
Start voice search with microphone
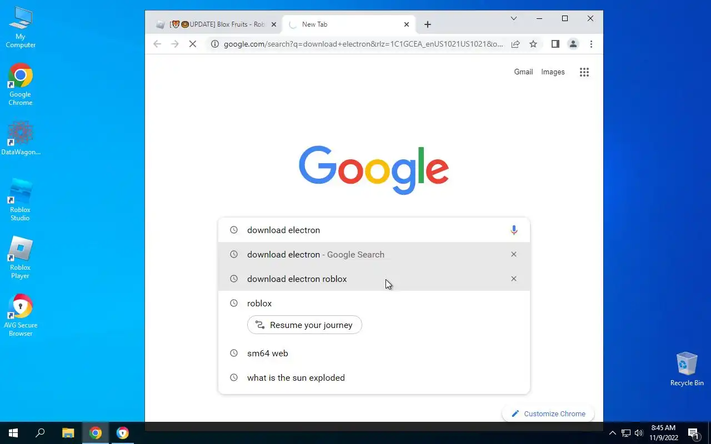514,230
